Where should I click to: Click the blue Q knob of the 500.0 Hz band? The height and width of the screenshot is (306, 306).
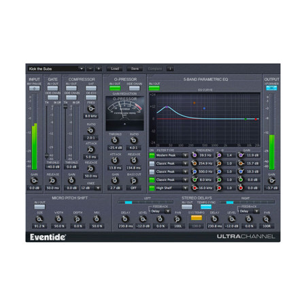pyautogui.click(x=219, y=171)
